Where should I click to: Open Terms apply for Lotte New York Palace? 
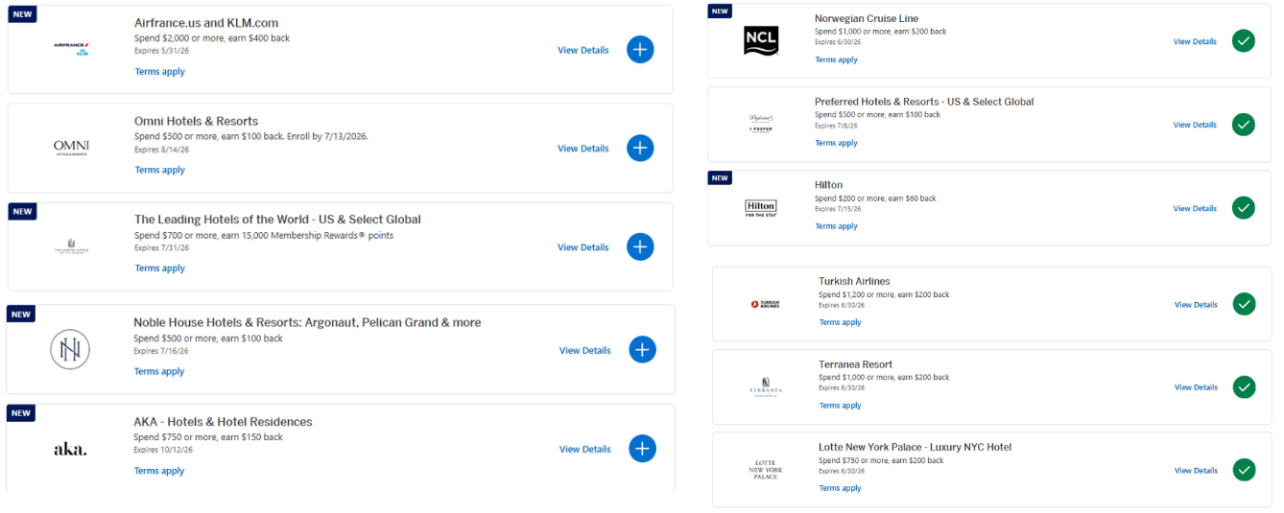tap(840, 488)
